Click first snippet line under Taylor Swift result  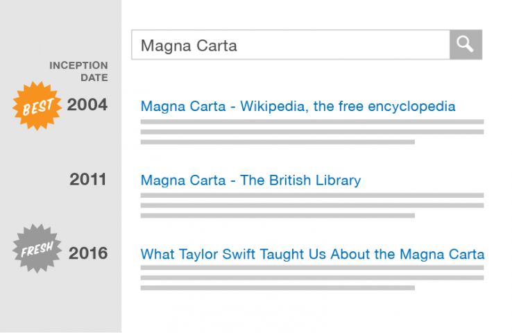coord(312,268)
